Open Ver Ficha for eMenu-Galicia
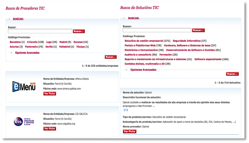The image size is (249, 143). click(x=50, y=94)
